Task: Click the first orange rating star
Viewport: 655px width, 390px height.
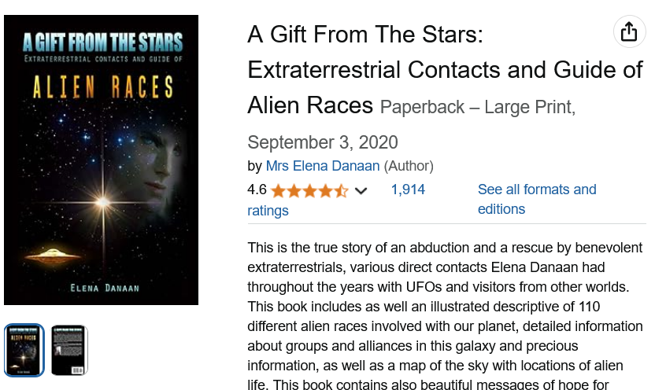Action: [278, 191]
